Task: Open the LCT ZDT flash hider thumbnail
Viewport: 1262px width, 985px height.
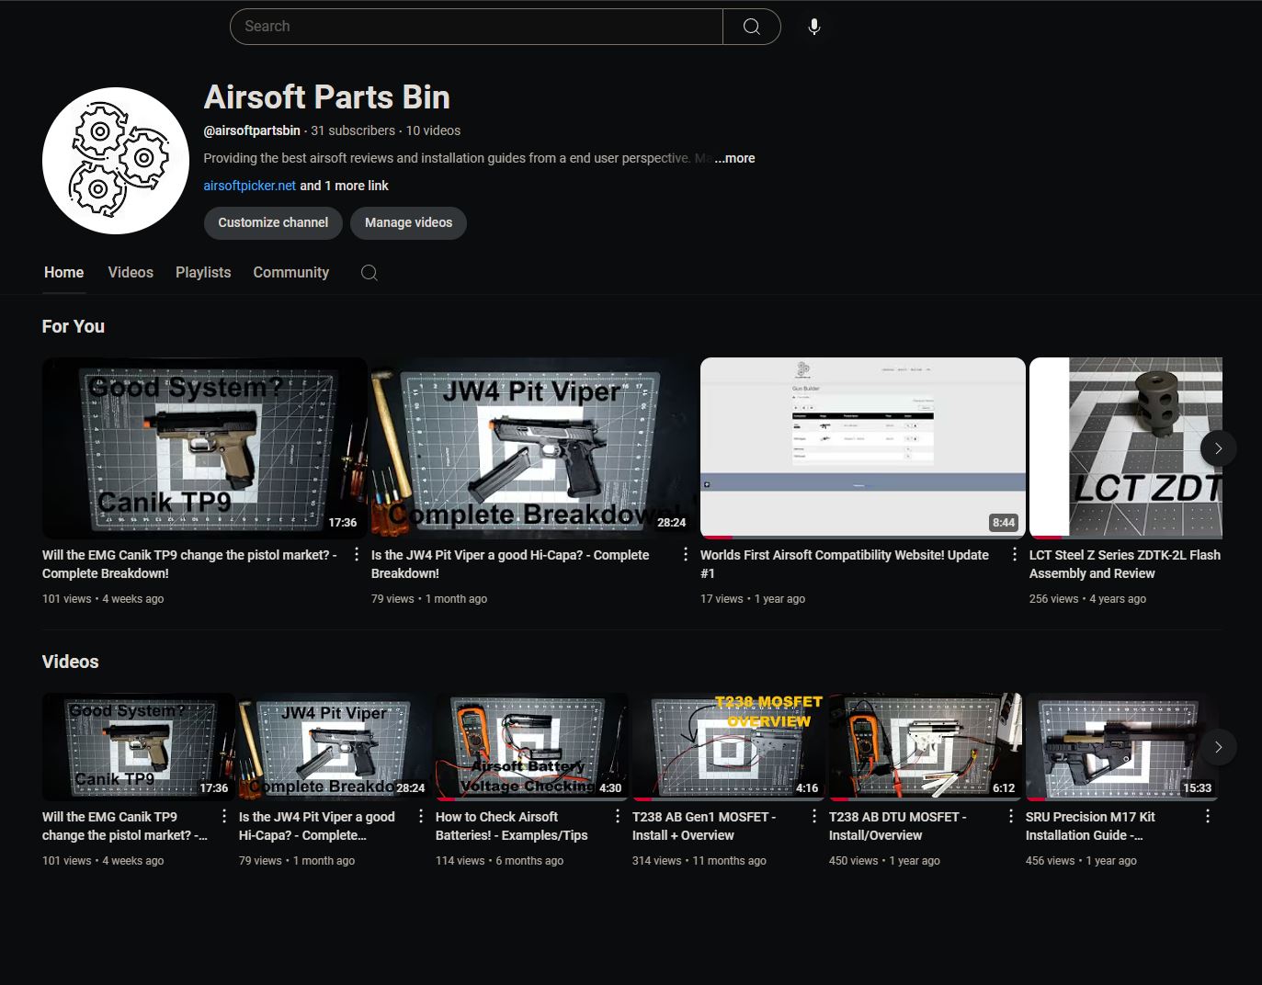Action: (1126, 447)
